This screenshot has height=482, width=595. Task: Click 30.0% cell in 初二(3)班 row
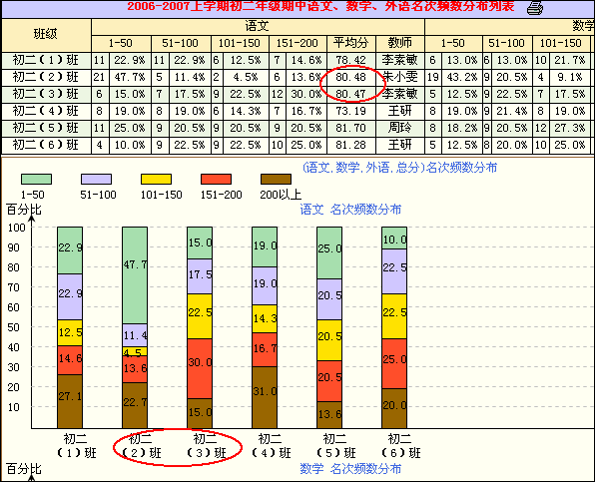coord(305,94)
